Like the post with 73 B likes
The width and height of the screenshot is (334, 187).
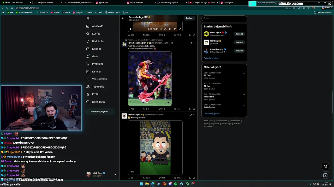pos(161,35)
